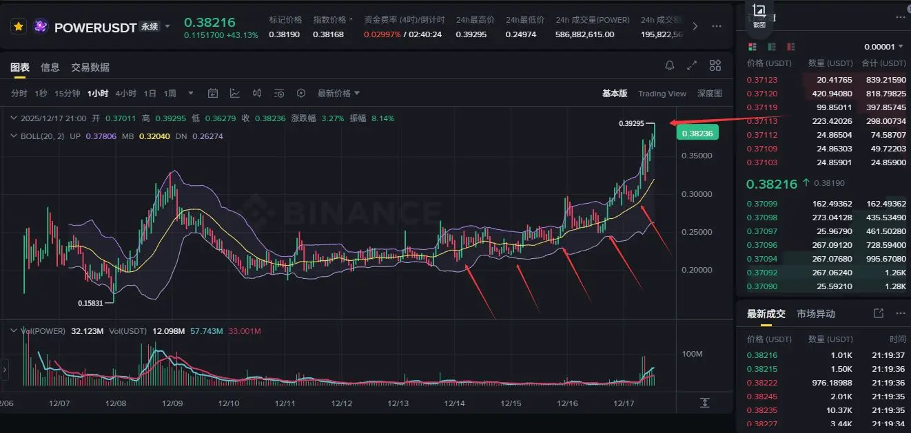Click the 24h最低价 value 0.24974
Screen dimensions: 911x433
(521, 34)
